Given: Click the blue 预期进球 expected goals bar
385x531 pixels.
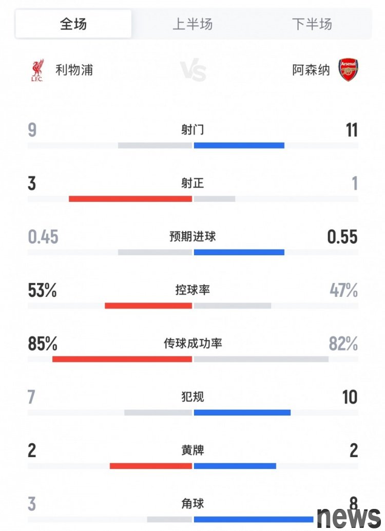Looking at the screenshot, I should (239, 252).
